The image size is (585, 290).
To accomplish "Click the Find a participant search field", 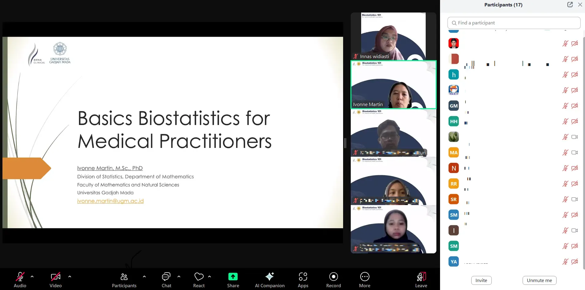I will pos(514,23).
